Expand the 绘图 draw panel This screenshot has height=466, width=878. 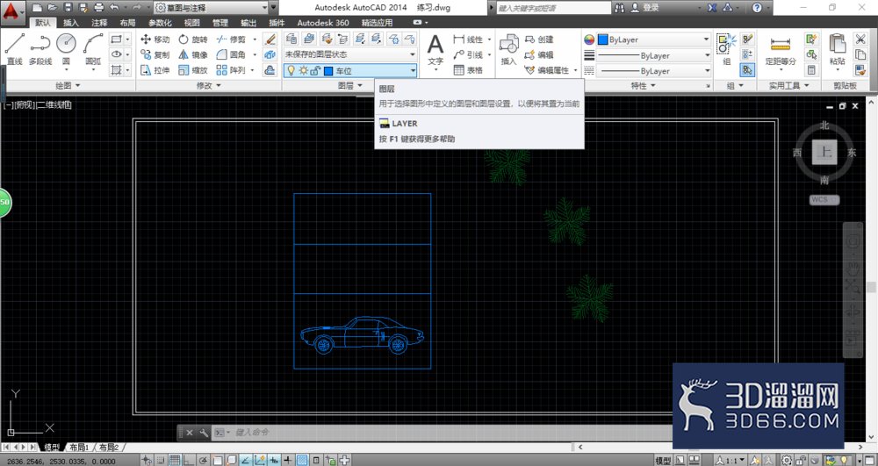pyautogui.click(x=68, y=86)
